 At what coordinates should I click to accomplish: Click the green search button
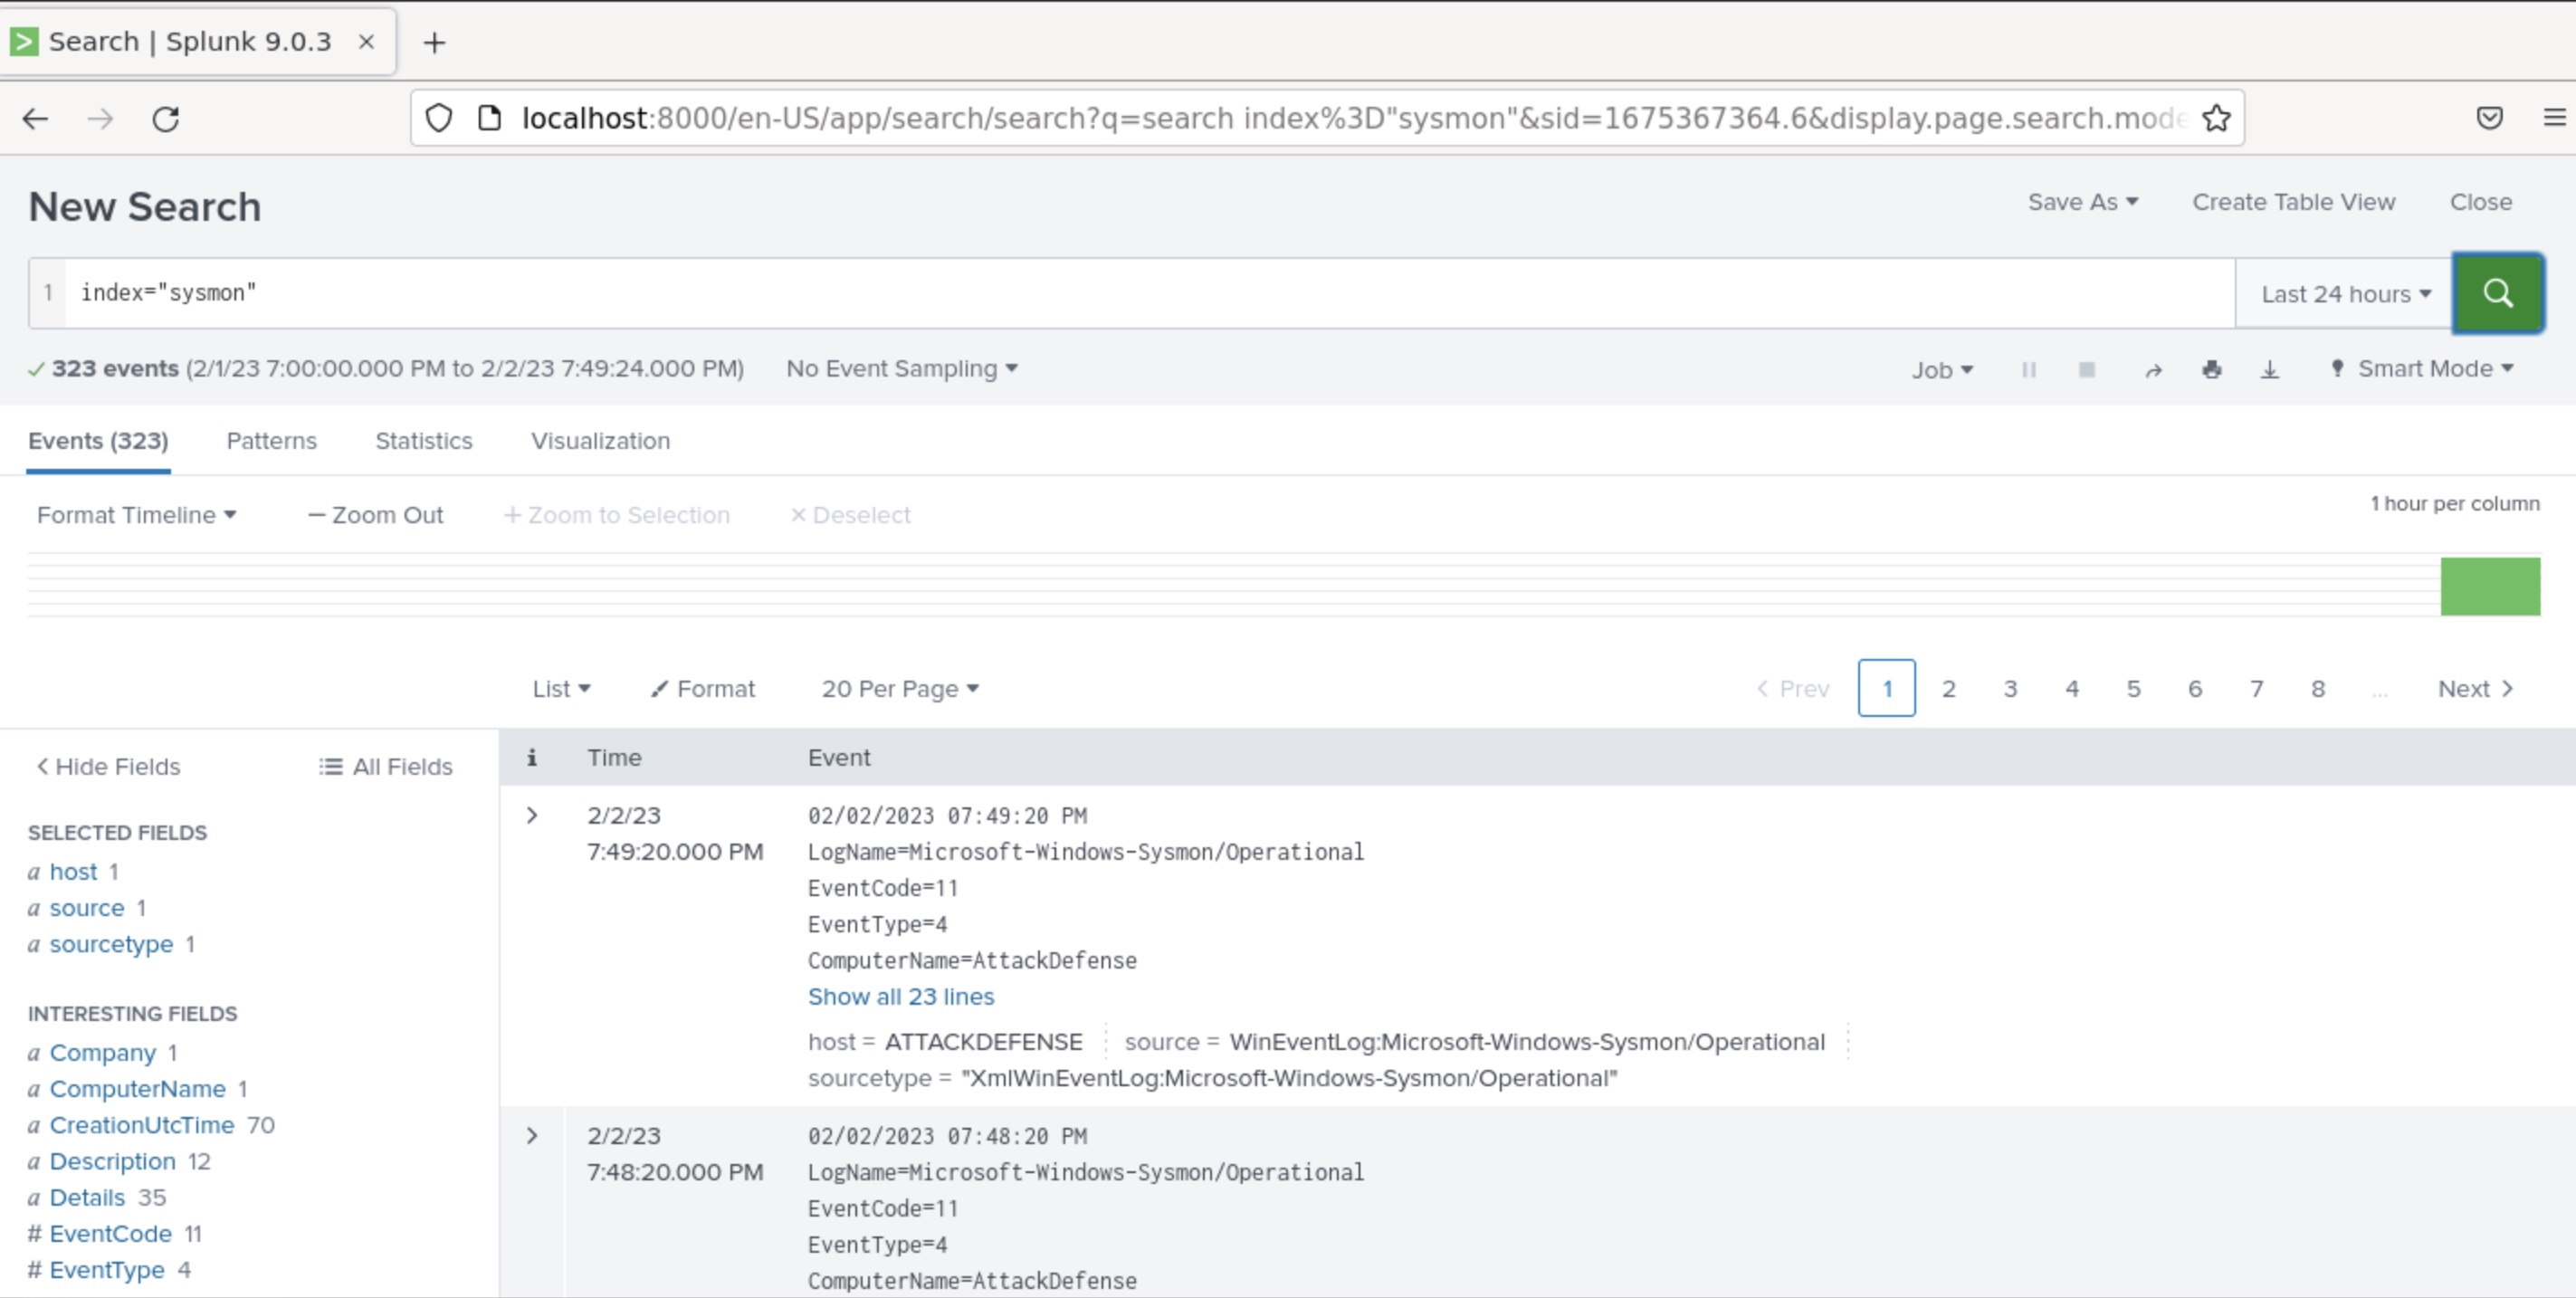pos(2497,293)
